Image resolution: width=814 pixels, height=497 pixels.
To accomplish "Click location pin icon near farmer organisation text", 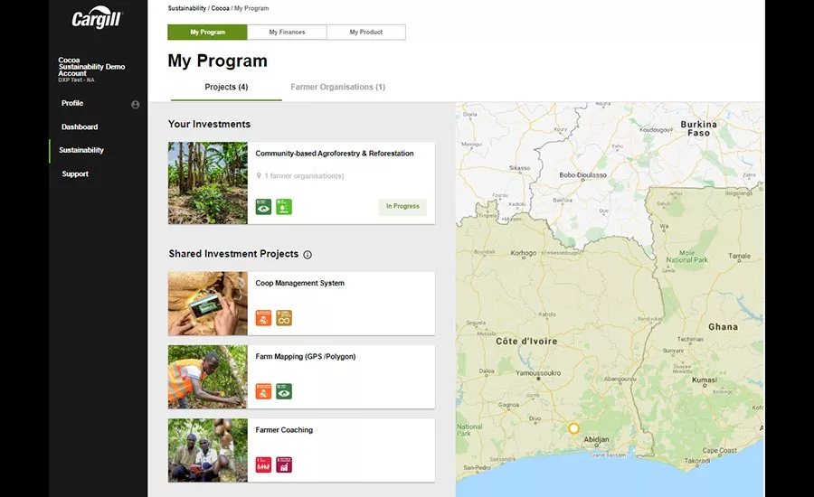I will 259,176.
